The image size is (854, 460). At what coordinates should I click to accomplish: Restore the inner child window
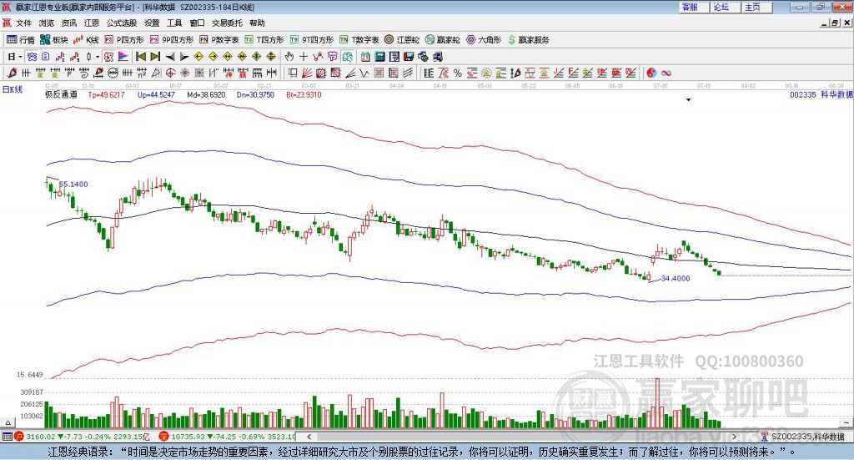(834, 23)
